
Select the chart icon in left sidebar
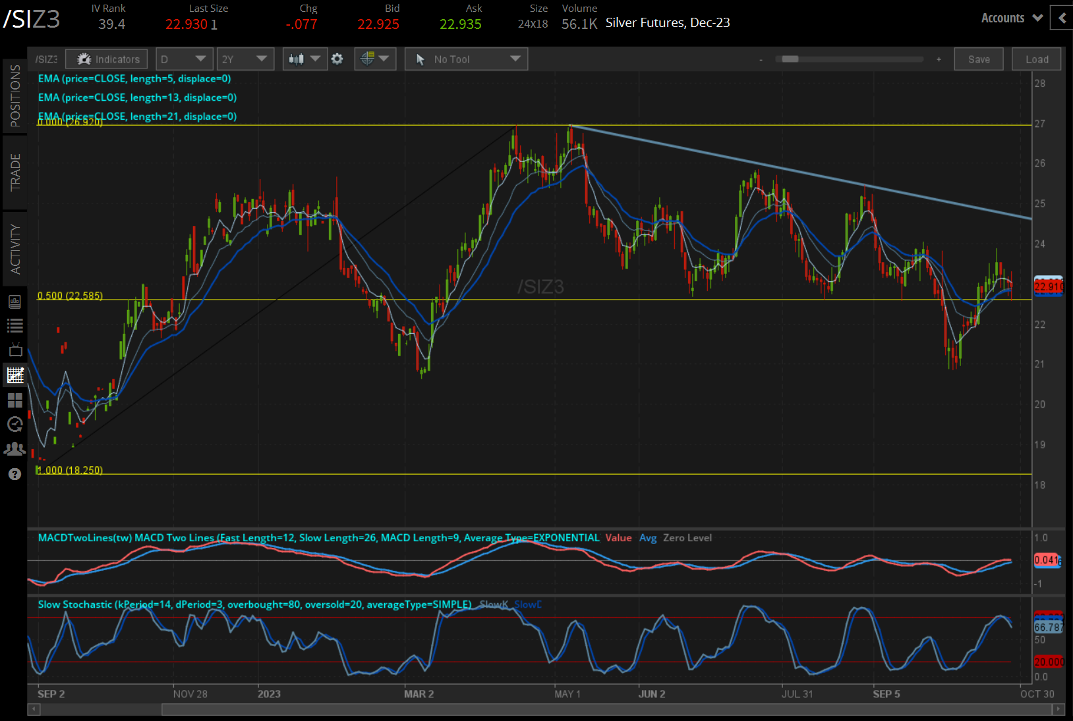[x=14, y=374]
